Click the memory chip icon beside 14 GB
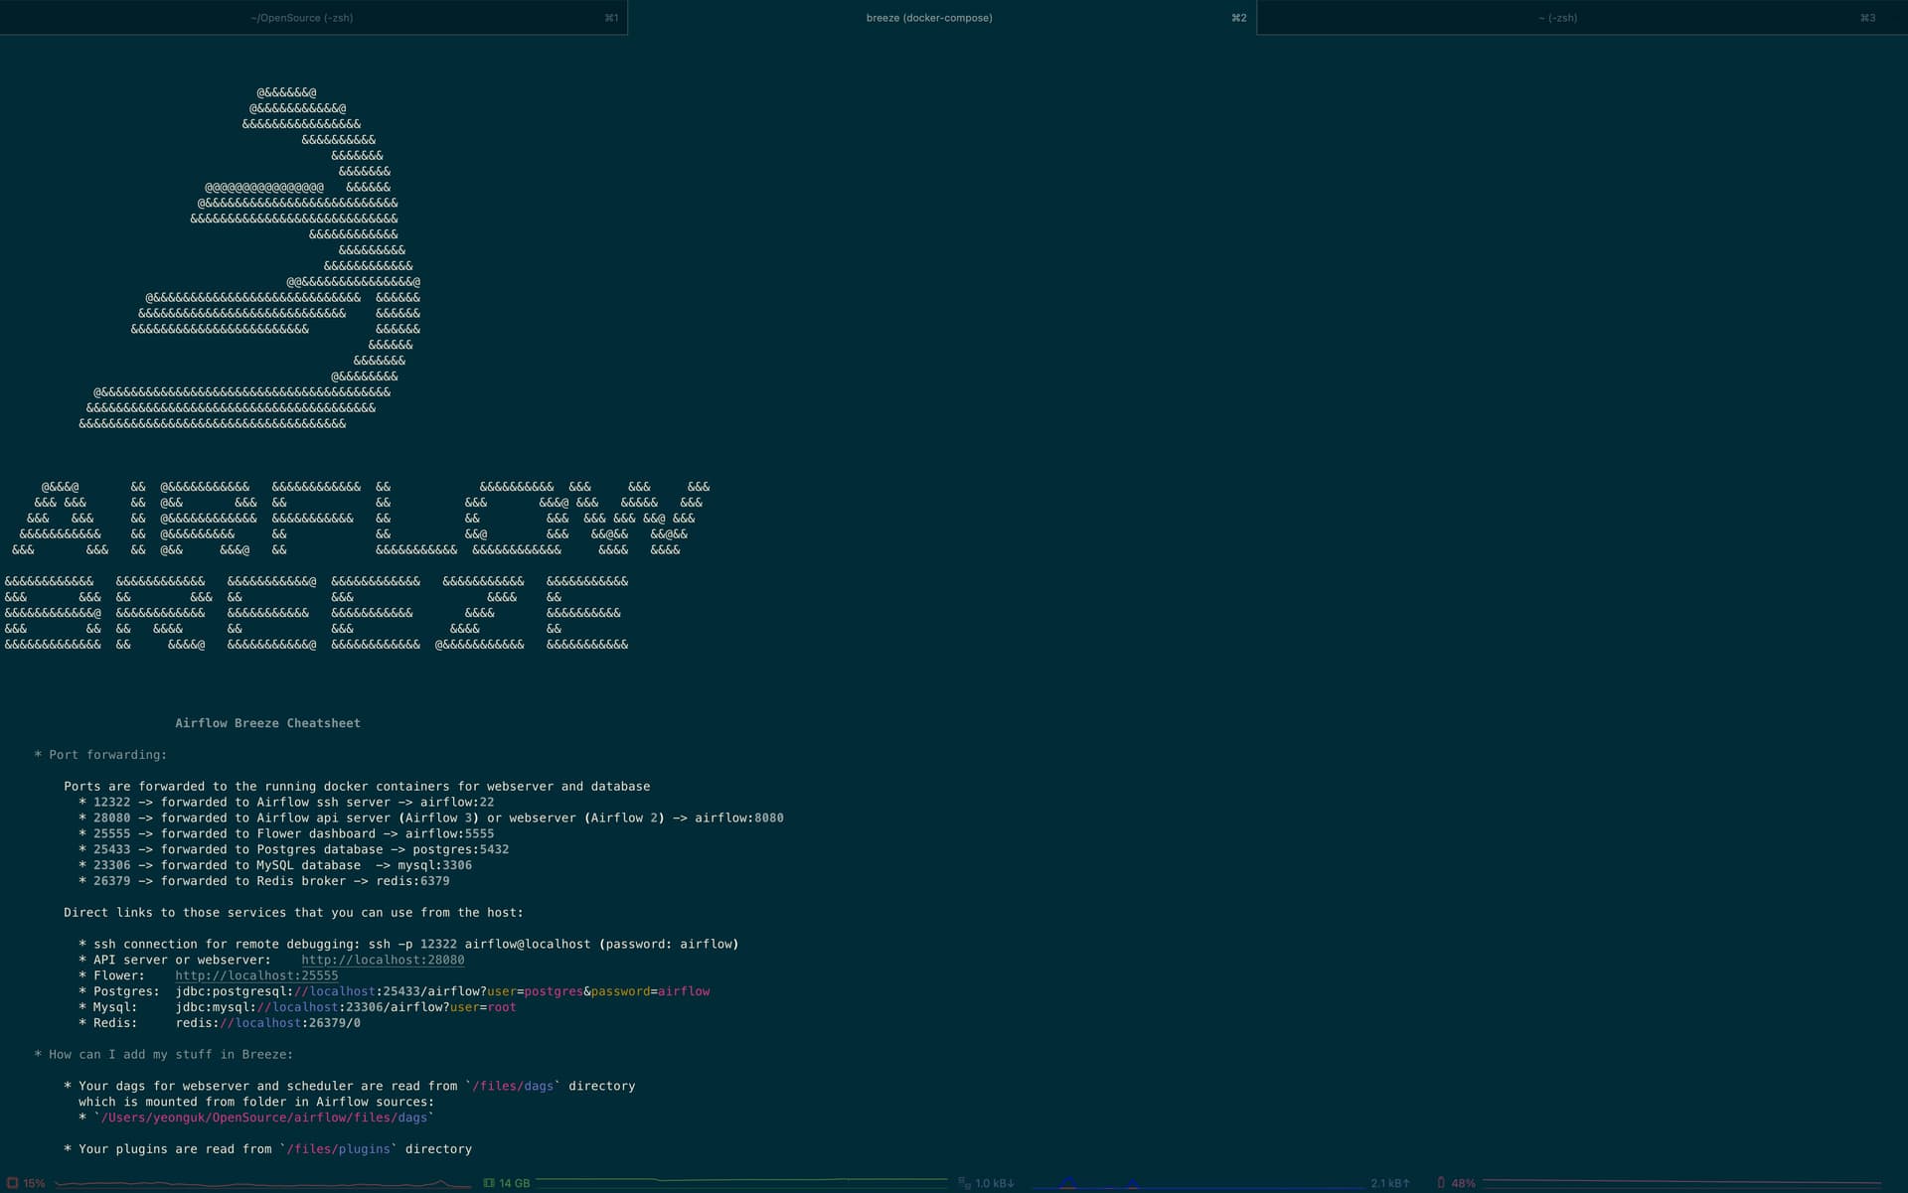Screen dimensions: 1908x1193 (489, 1183)
